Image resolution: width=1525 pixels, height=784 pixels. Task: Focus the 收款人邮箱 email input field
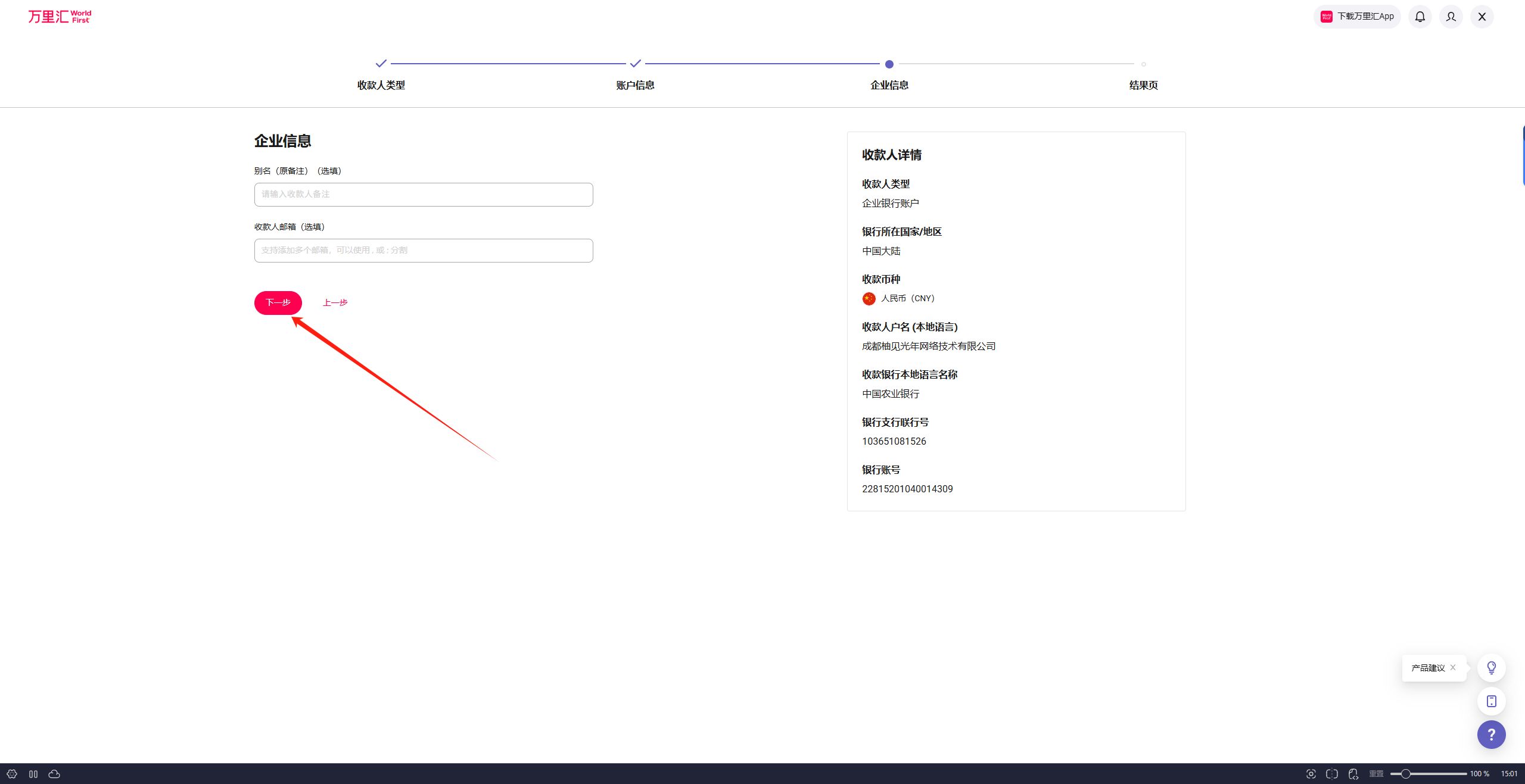[x=424, y=251]
